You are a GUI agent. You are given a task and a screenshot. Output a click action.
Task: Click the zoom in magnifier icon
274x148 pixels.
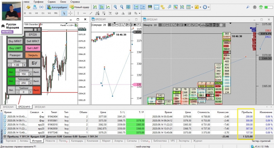pos(115,7)
